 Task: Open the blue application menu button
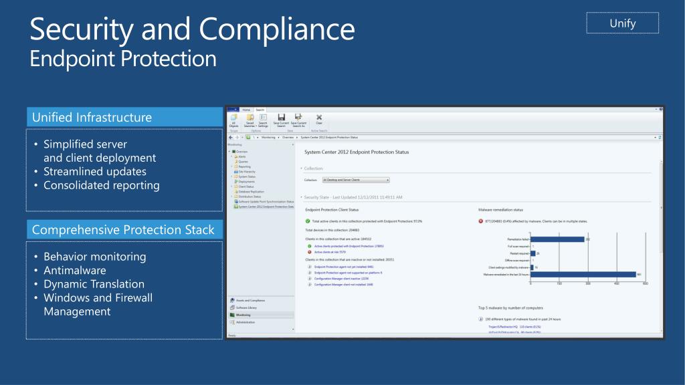pos(233,110)
